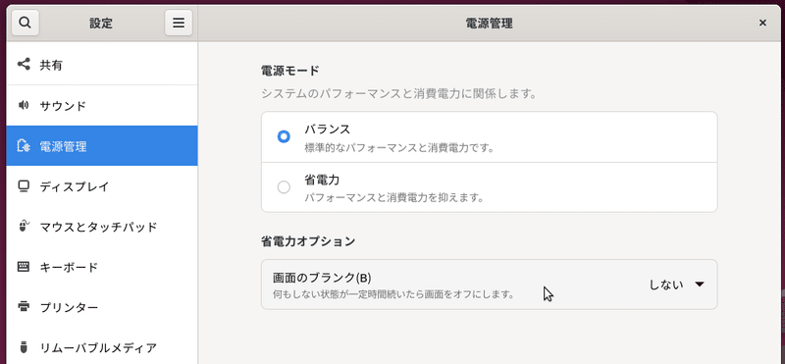
Task: Click the speaker icon for サウンド
Action: 24,105
